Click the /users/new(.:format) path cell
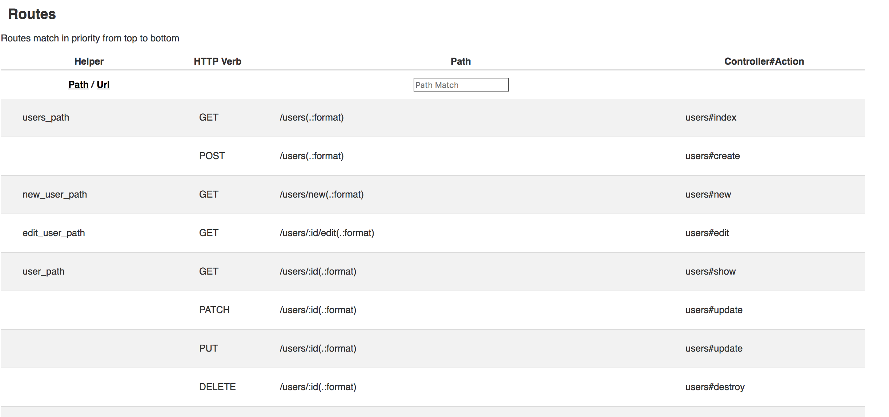 pos(322,194)
